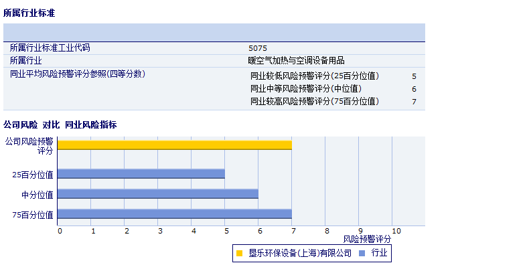Select the industry code value 5075
The image size is (529, 269).
[257, 48]
